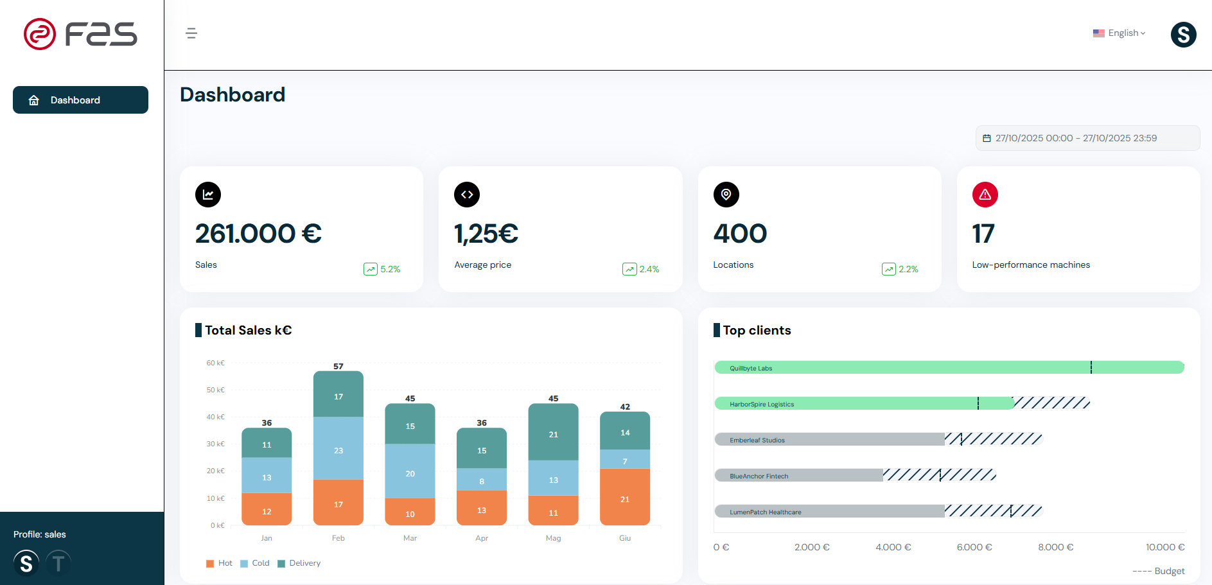
Task: Open the English language dropdown
Action: tap(1120, 33)
